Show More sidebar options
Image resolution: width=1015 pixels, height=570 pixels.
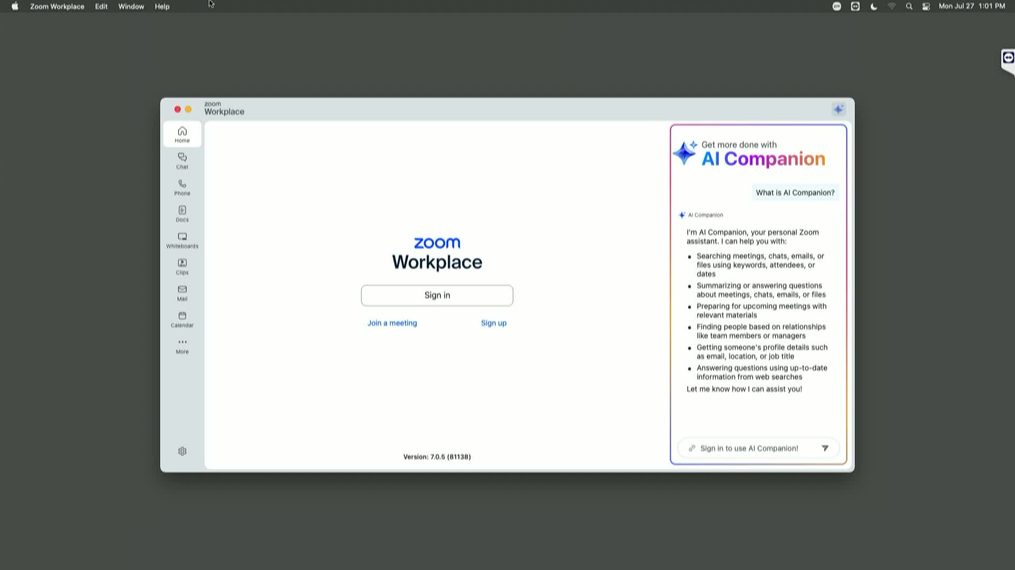pos(182,345)
